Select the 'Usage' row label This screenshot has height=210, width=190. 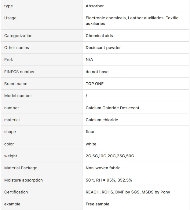(10, 18)
